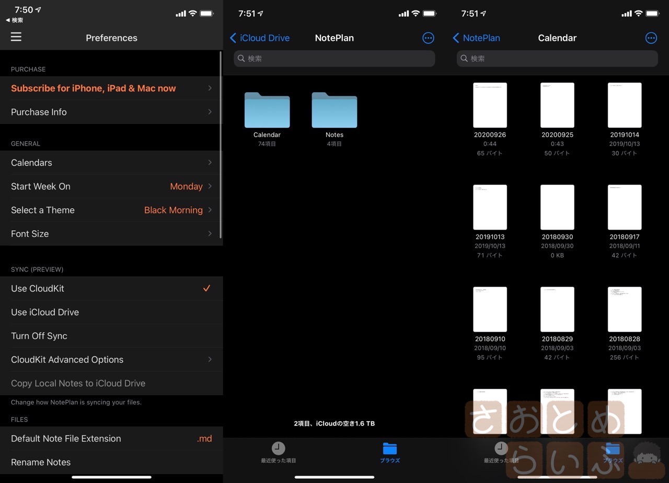Screen dimensions: 669x483
Task: Go back to NotePlan folder
Action: (476, 38)
